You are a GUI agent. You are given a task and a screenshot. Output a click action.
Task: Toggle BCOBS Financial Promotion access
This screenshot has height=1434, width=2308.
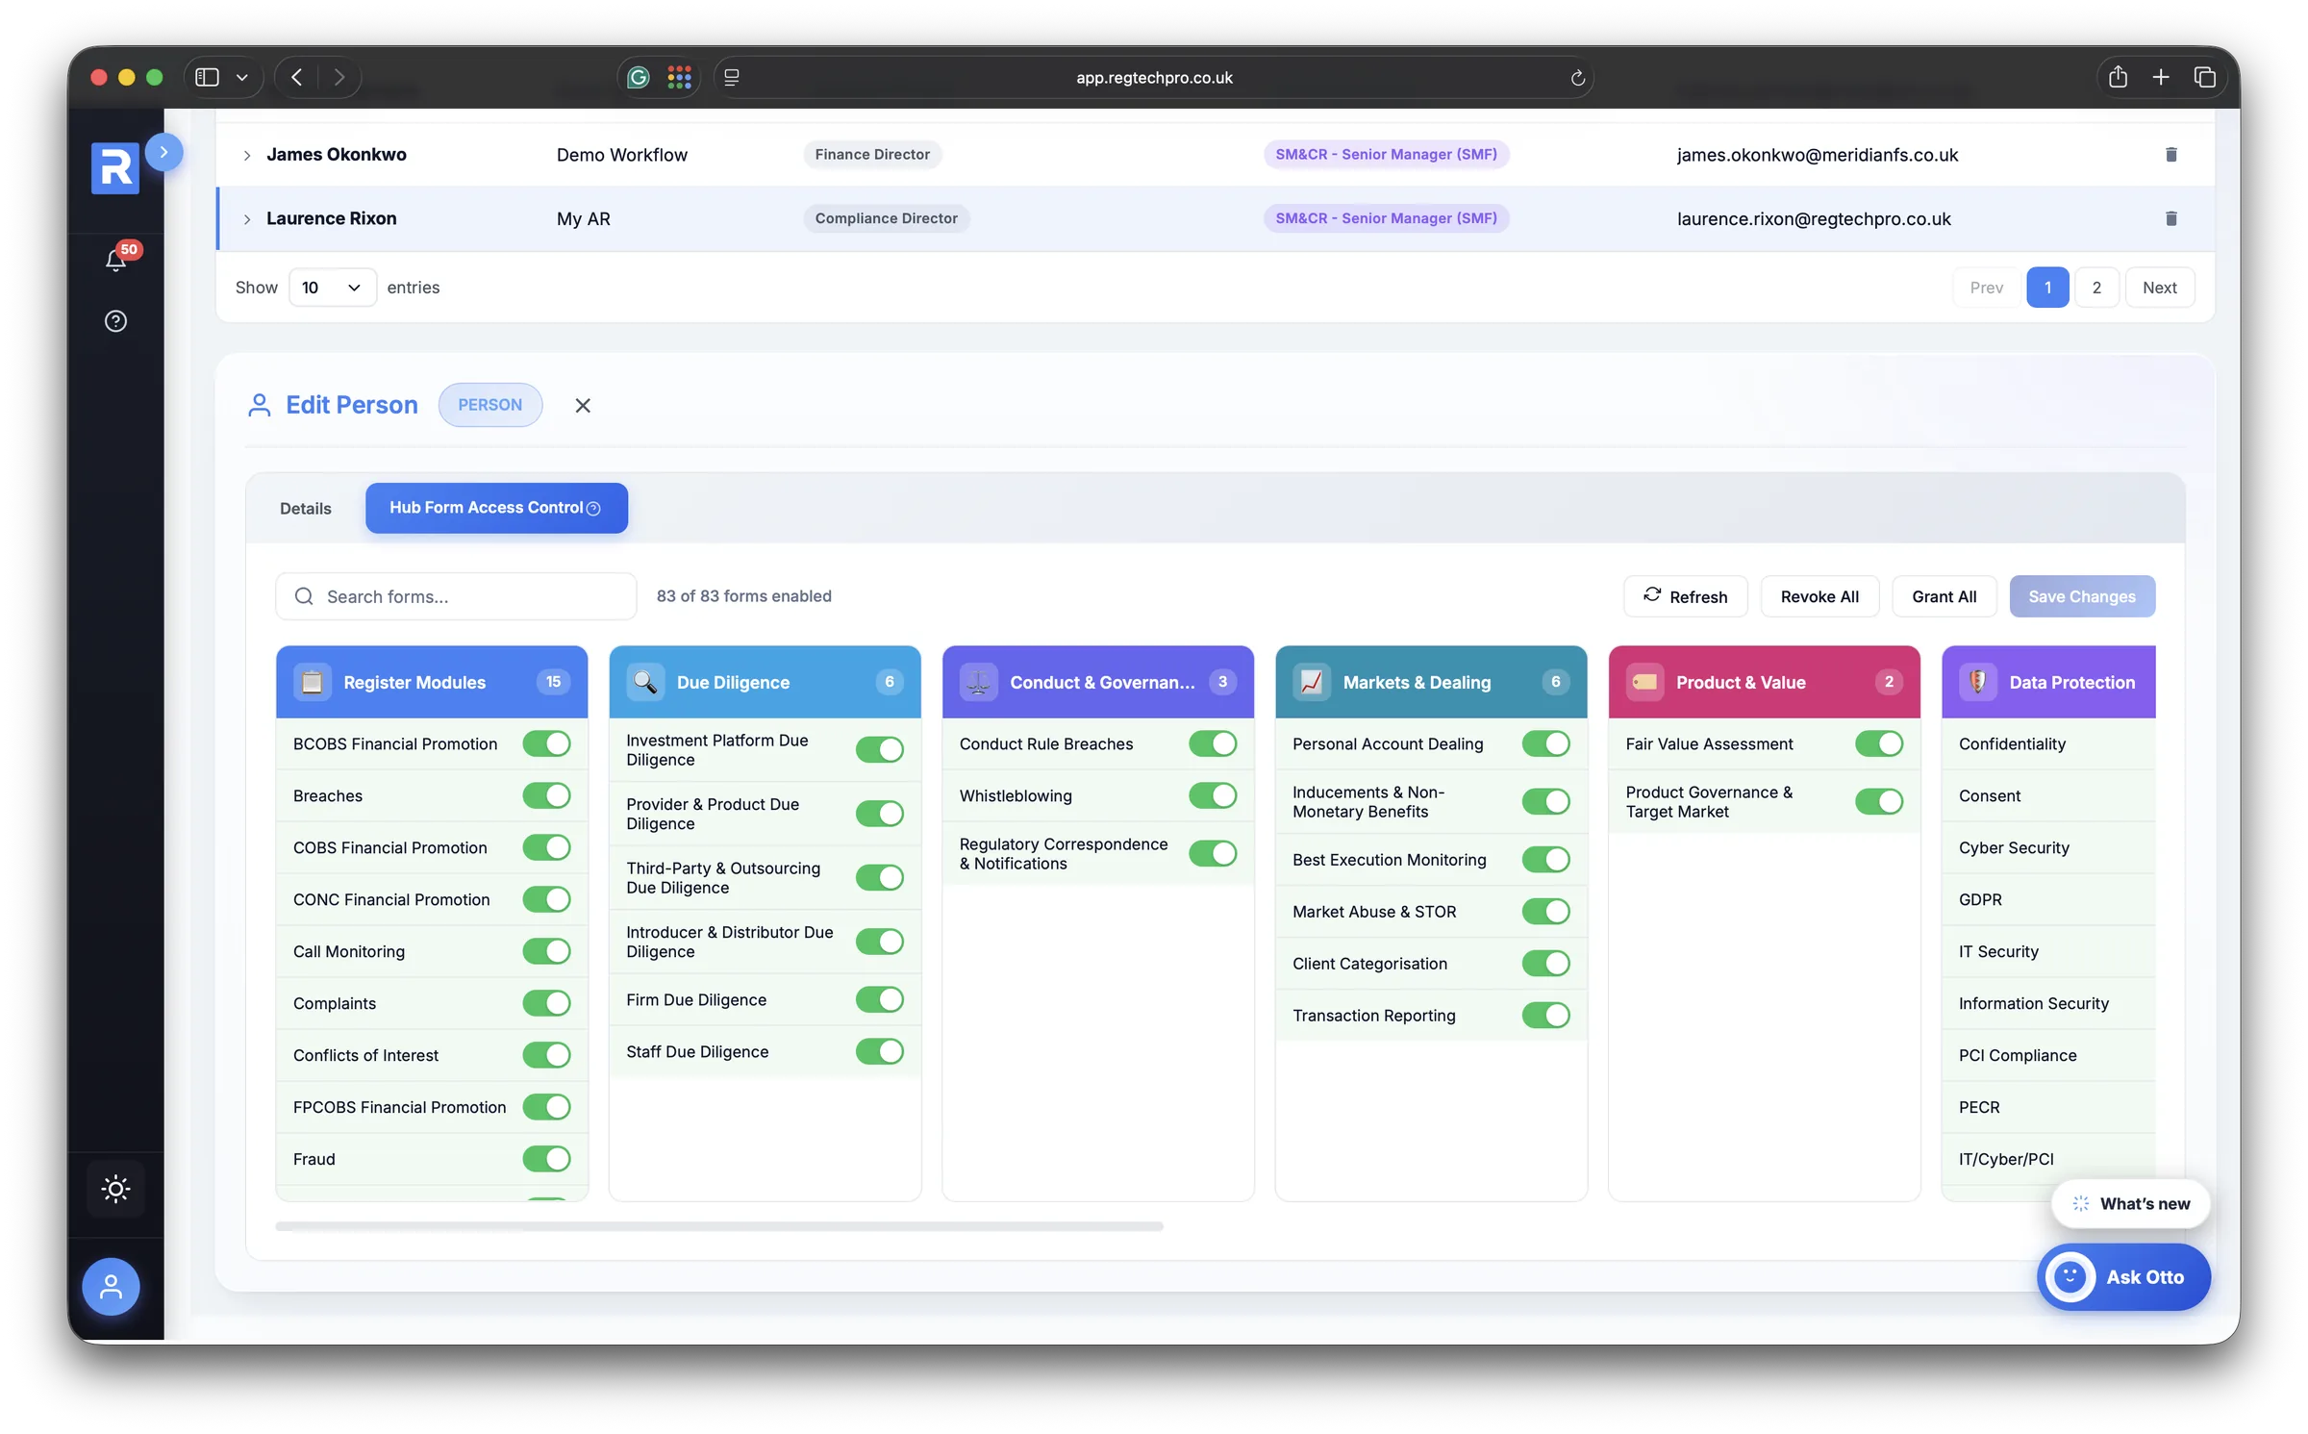coord(546,743)
